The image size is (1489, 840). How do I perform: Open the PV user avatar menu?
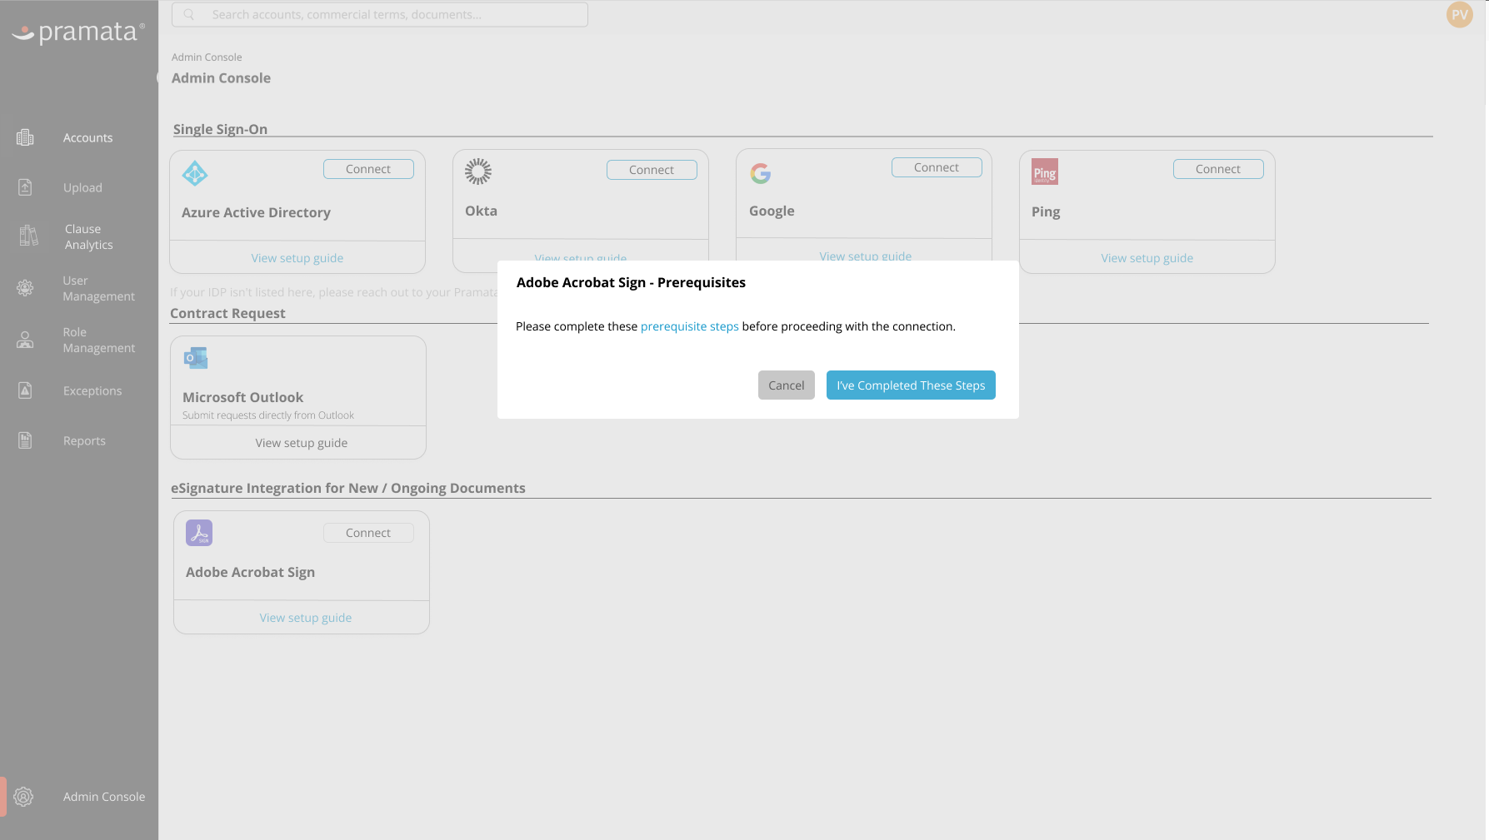(x=1460, y=14)
